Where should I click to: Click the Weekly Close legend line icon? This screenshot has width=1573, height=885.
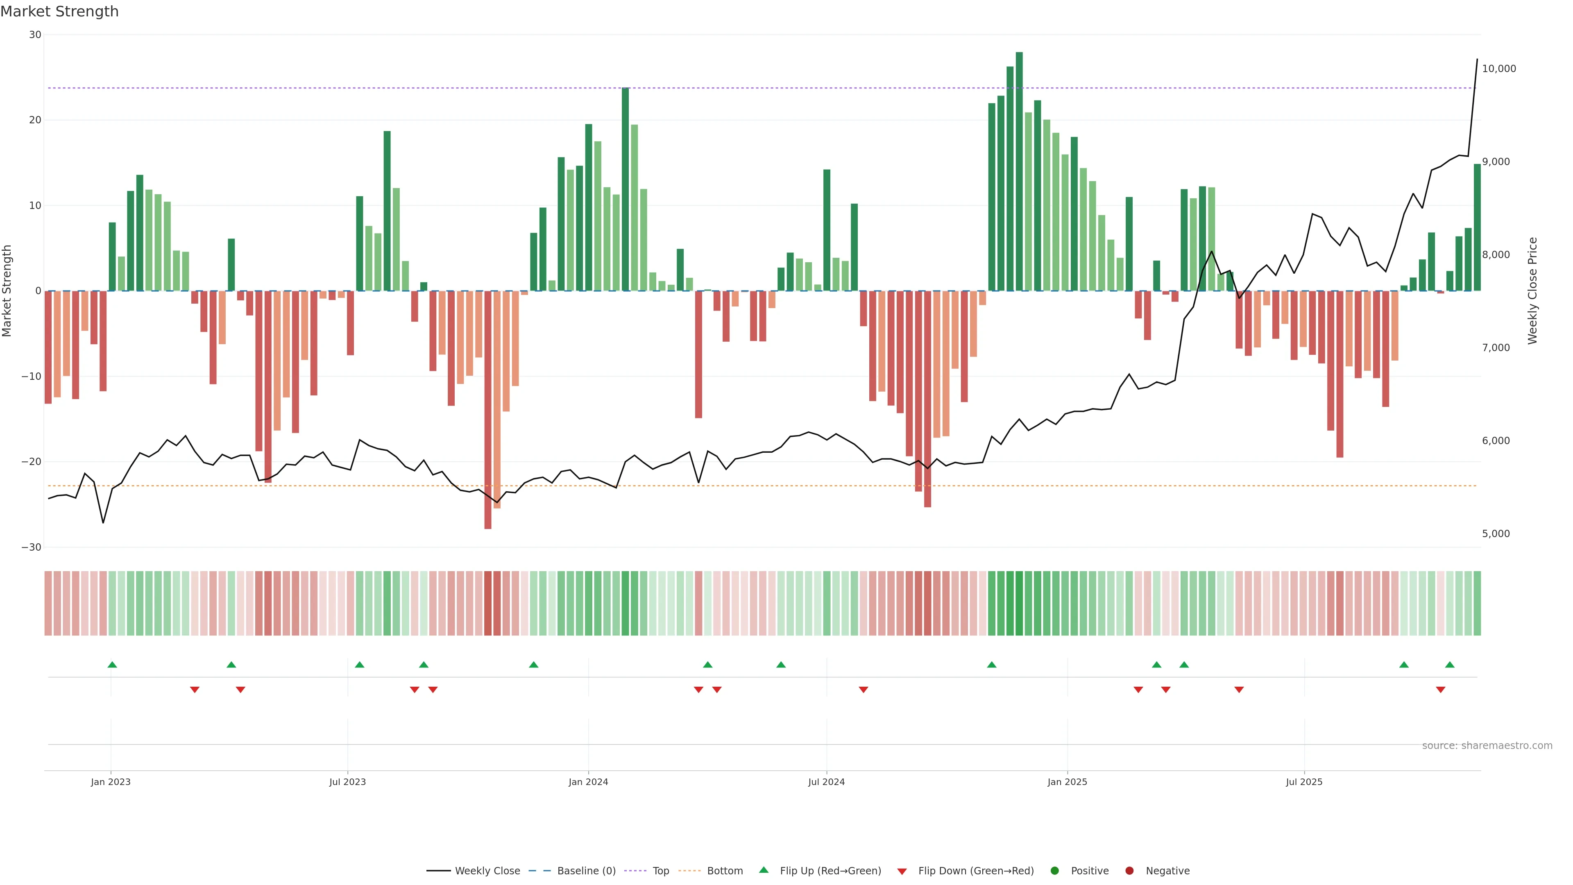[438, 870]
